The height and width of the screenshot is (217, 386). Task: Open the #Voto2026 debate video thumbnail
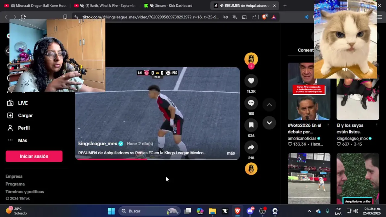tap(309, 91)
